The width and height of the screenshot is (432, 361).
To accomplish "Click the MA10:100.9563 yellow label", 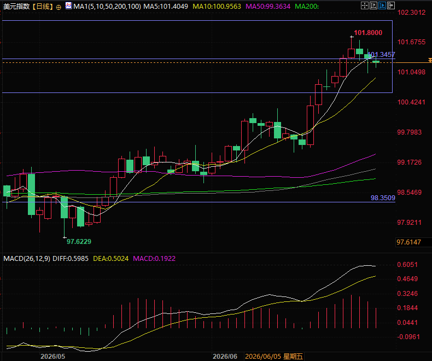I will coord(217,7).
